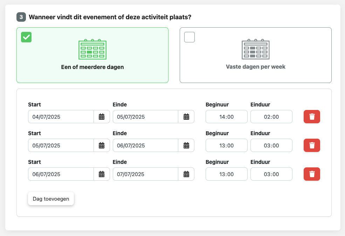Uncheck the 'Een of meerdere dagen' checkbox

[x=26, y=37]
